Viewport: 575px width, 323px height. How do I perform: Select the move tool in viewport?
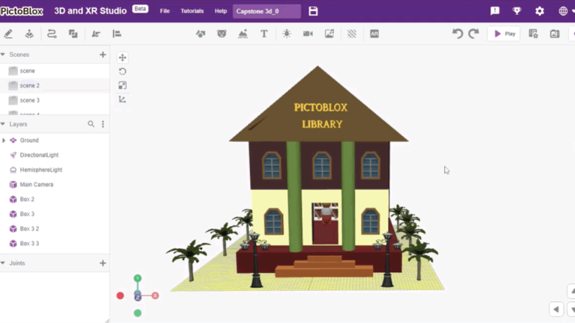(123, 58)
